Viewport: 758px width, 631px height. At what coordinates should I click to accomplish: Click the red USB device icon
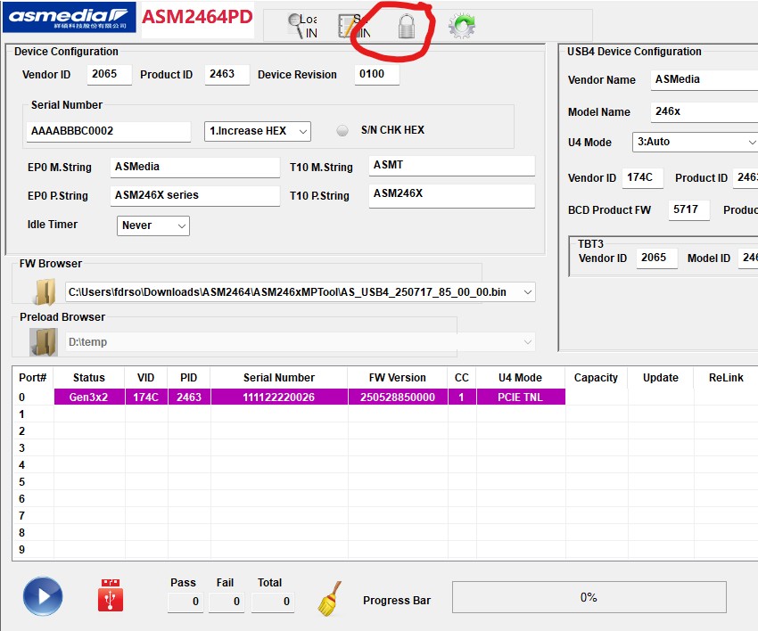point(111,596)
